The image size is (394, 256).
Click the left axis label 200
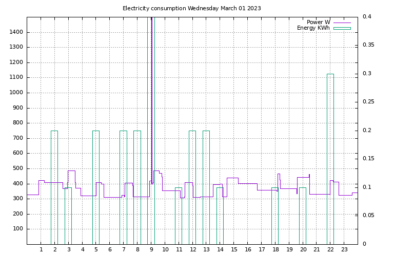pyautogui.click(x=18, y=214)
